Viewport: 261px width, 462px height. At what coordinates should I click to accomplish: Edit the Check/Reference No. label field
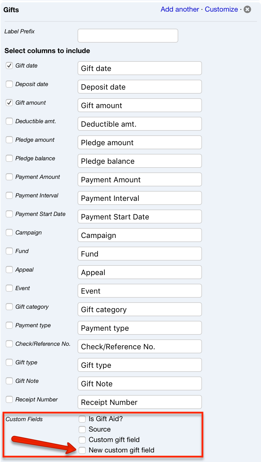click(139, 346)
